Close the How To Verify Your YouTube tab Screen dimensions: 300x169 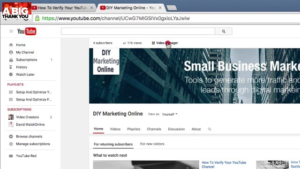(x=92, y=8)
